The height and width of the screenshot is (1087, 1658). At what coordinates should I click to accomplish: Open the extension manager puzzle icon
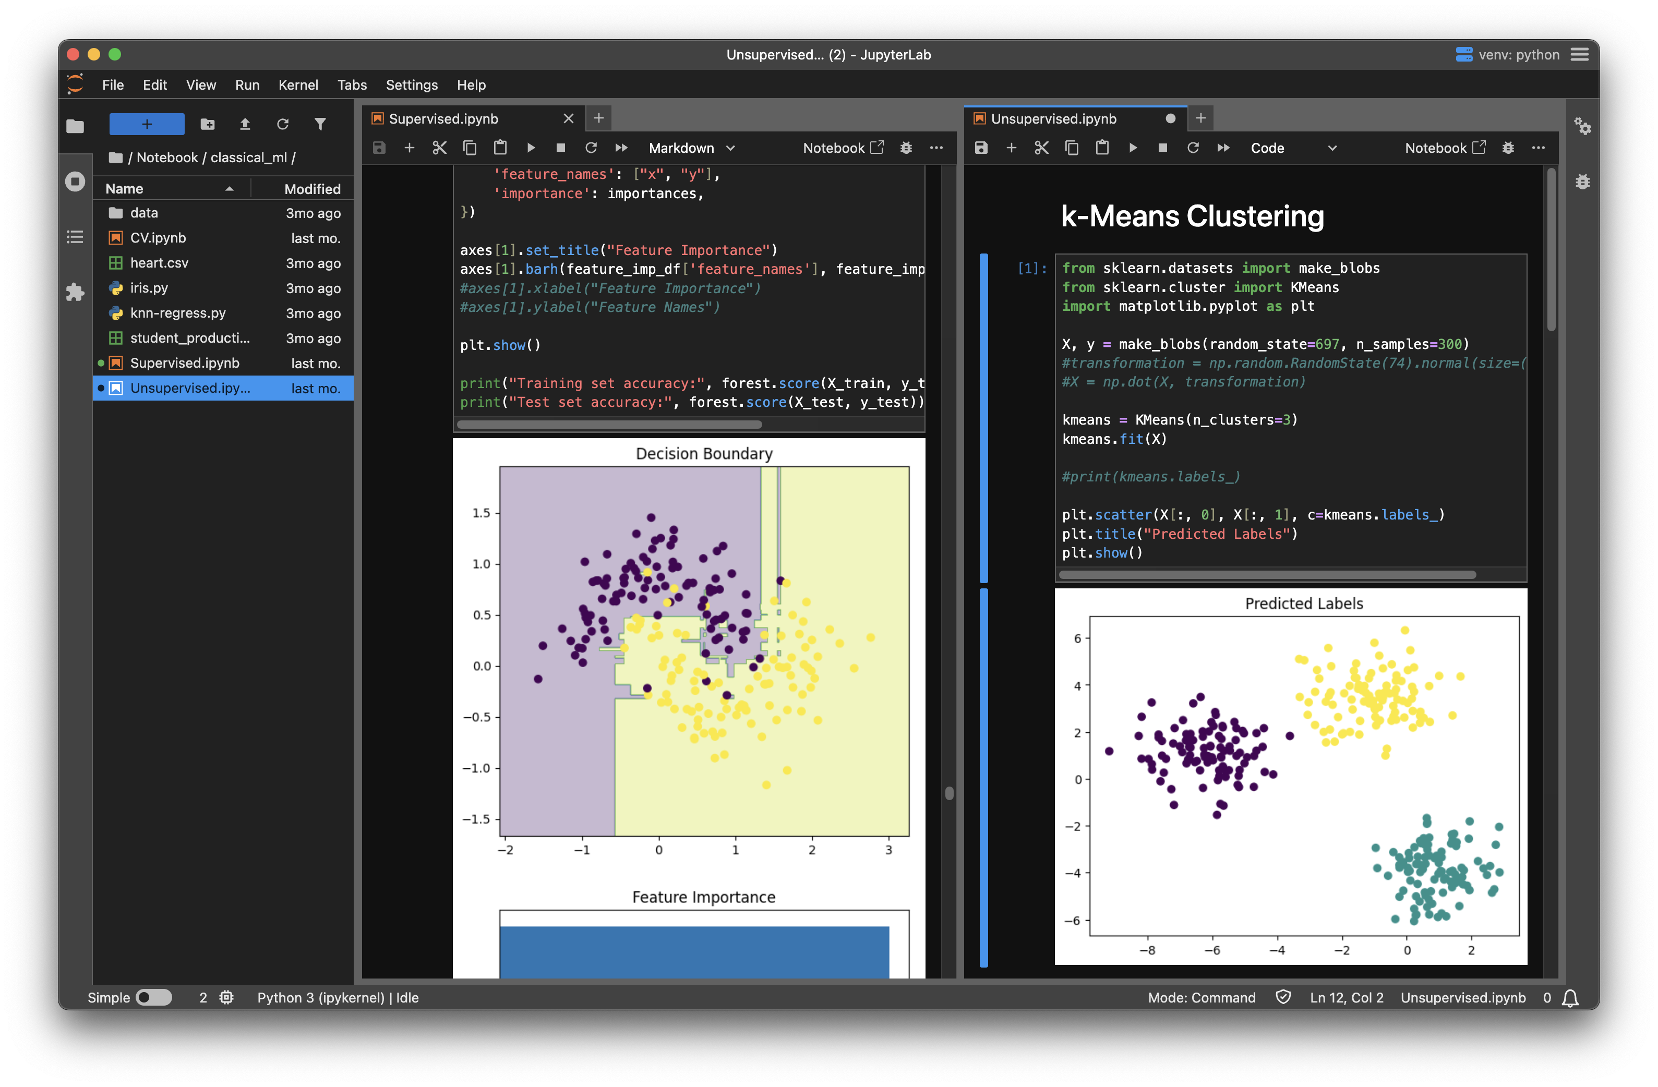(75, 292)
